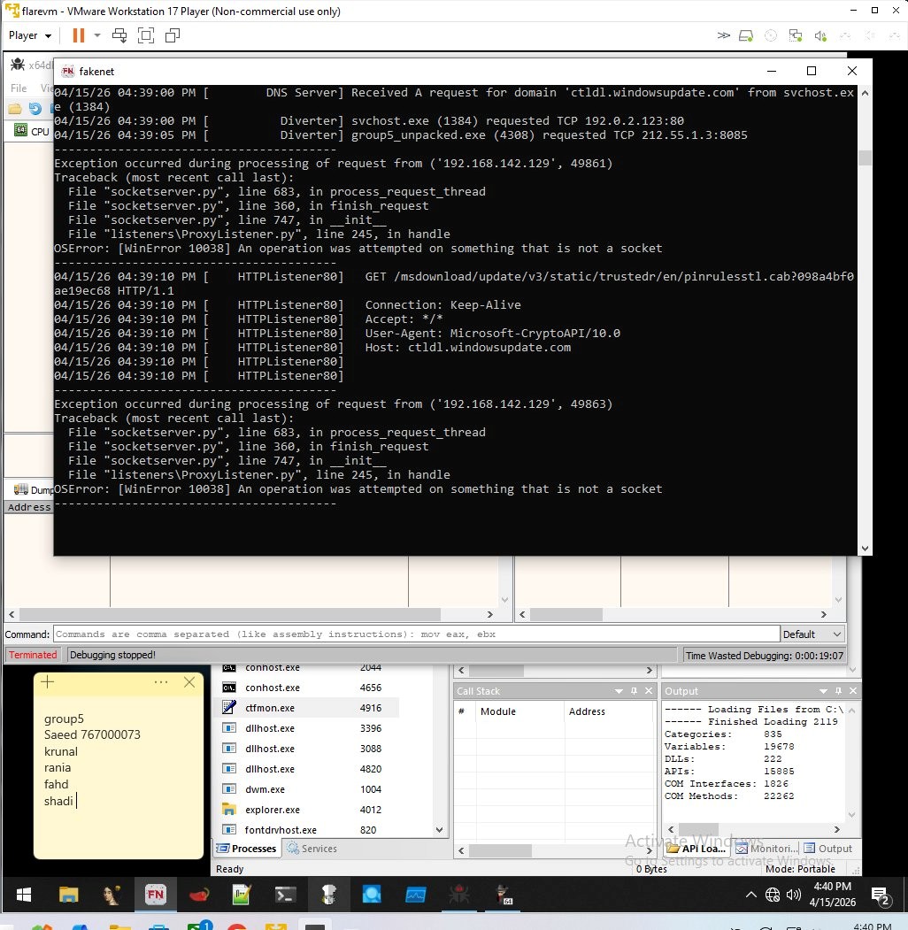Open the CyberChef chef-hat taskbar icon
The width and height of the screenshot is (908, 930).
coord(328,895)
